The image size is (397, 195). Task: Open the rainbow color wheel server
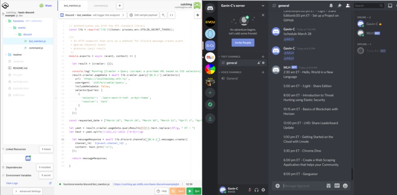pos(210,69)
